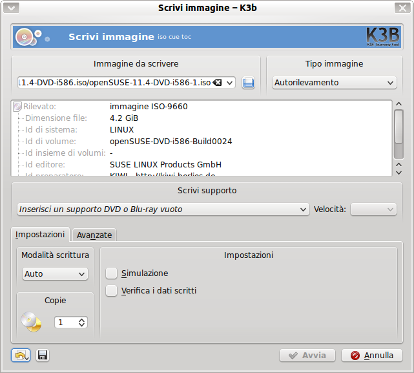
Task: Click the 'immagine ISO-9660' value
Action: (x=149, y=107)
